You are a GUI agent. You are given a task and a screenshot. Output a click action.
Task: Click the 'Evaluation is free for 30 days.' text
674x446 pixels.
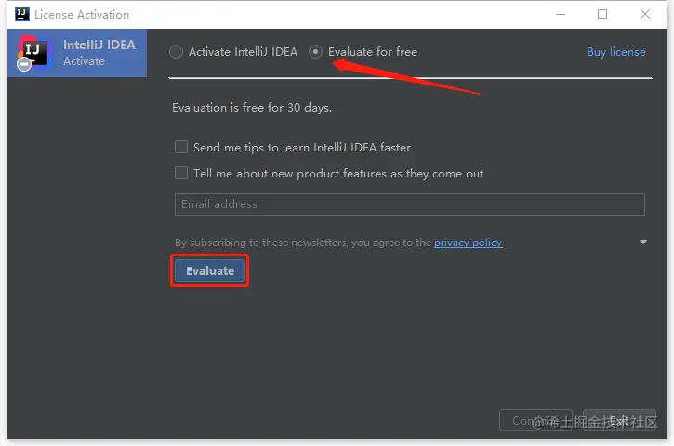click(252, 108)
